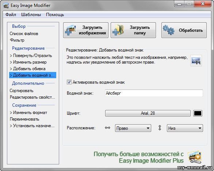This screenshot has height=171, width=214.
Task: Open Повернуть/Отразить section
Action: click(31, 56)
